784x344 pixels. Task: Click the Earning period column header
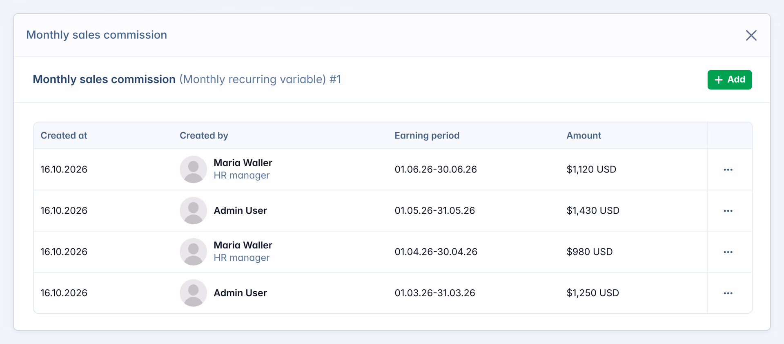tap(427, 136)
